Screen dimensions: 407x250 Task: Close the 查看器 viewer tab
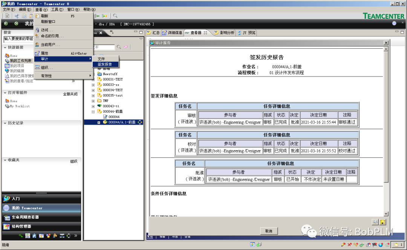coord(205,33)
